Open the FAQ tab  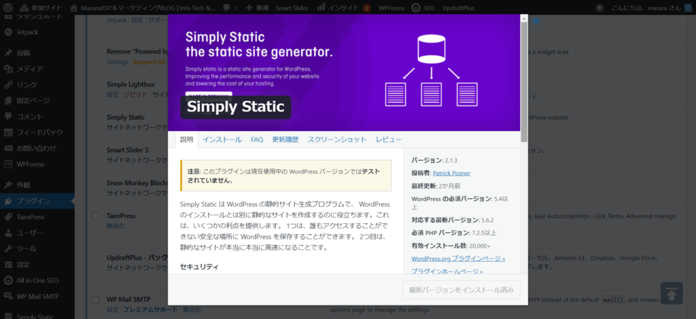[257, 139]
